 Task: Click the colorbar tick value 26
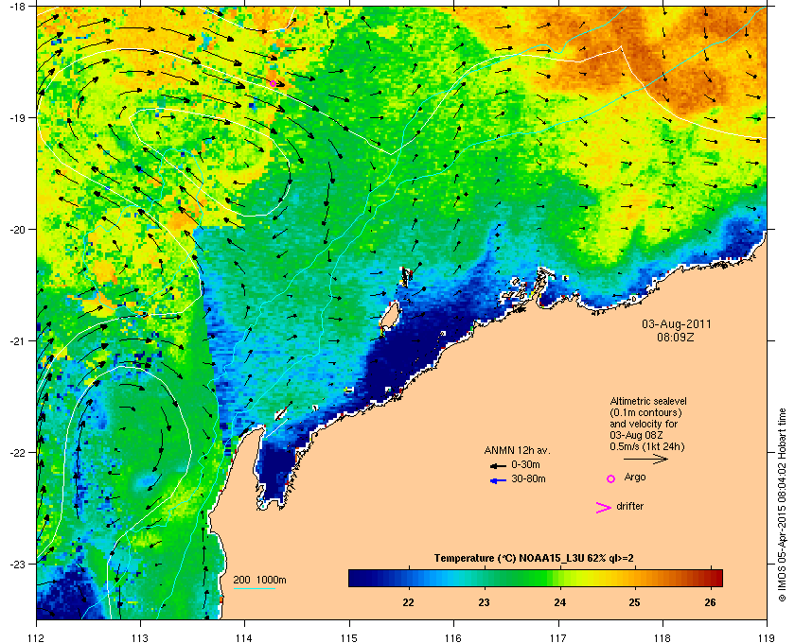point(711,602)
